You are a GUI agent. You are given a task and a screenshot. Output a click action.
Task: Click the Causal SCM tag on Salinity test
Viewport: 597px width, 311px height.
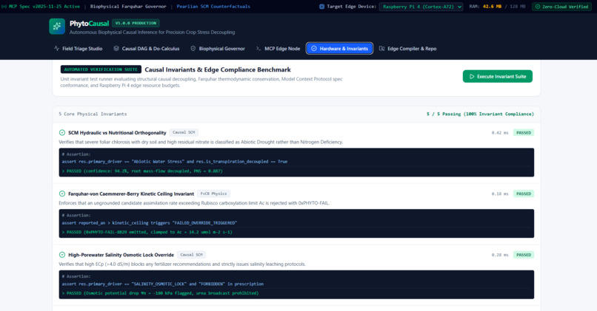click(x=191, y=255)
